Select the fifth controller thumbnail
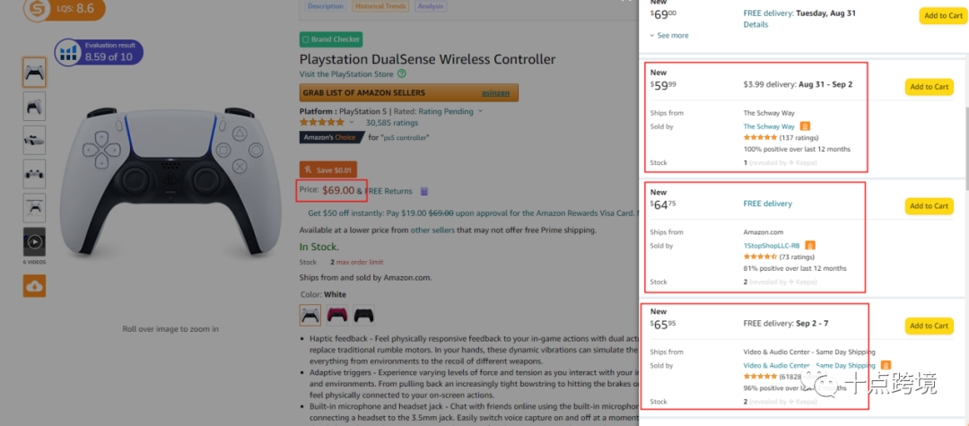Image resolution: width=969 pixels, height=426 pixels. [x=34, y=208]
